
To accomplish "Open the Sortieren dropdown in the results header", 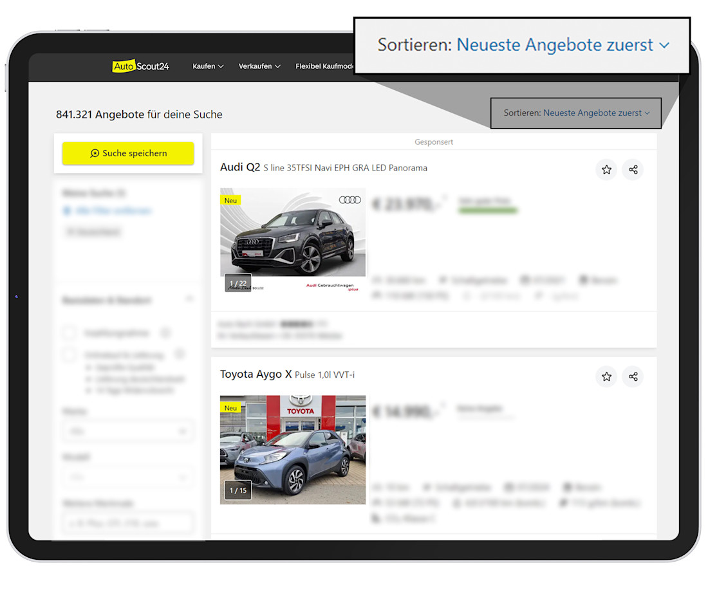I will coord(576,113).
